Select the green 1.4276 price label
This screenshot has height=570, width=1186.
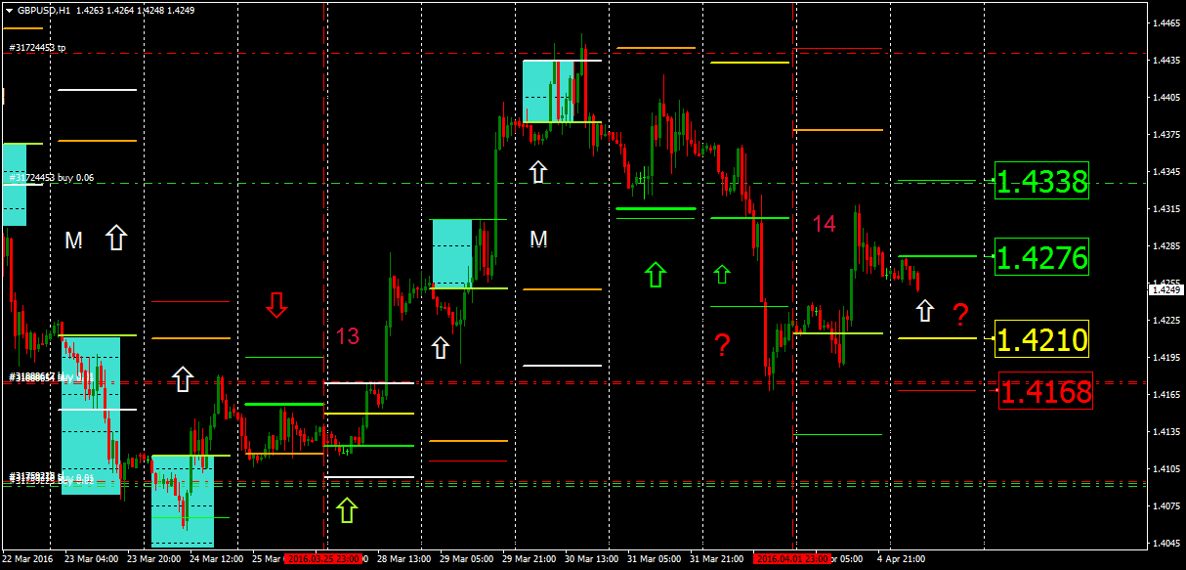pos(1041,258)
